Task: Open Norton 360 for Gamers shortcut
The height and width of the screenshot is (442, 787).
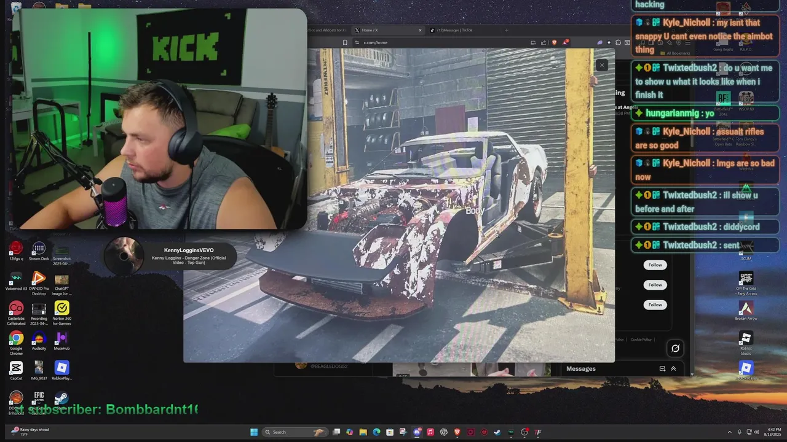Action: pos(61,314)
